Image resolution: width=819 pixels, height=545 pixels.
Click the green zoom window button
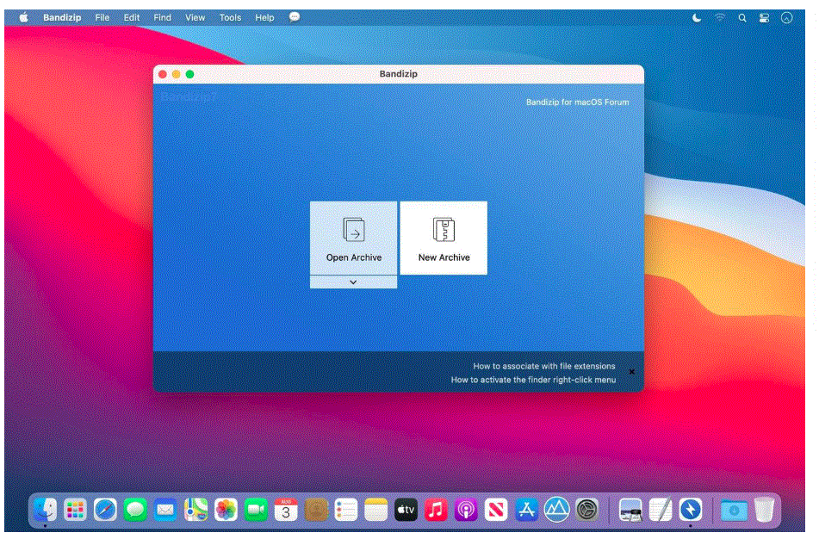(189, 74)
